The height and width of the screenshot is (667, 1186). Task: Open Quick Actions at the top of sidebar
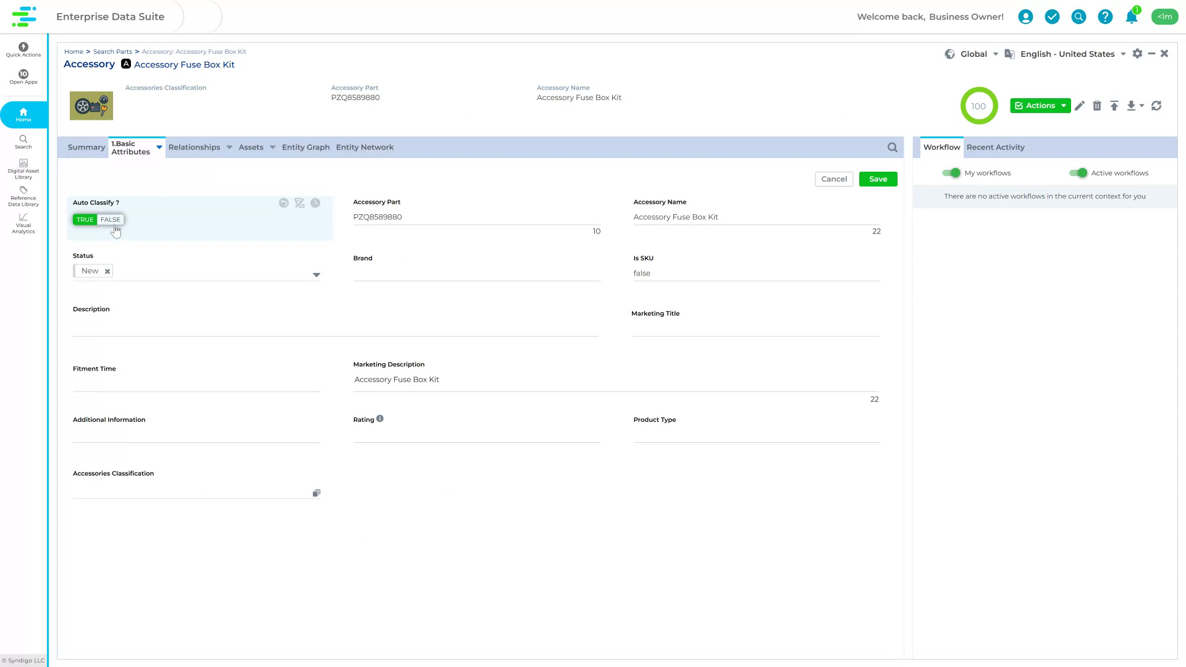[x=23, y=49]
